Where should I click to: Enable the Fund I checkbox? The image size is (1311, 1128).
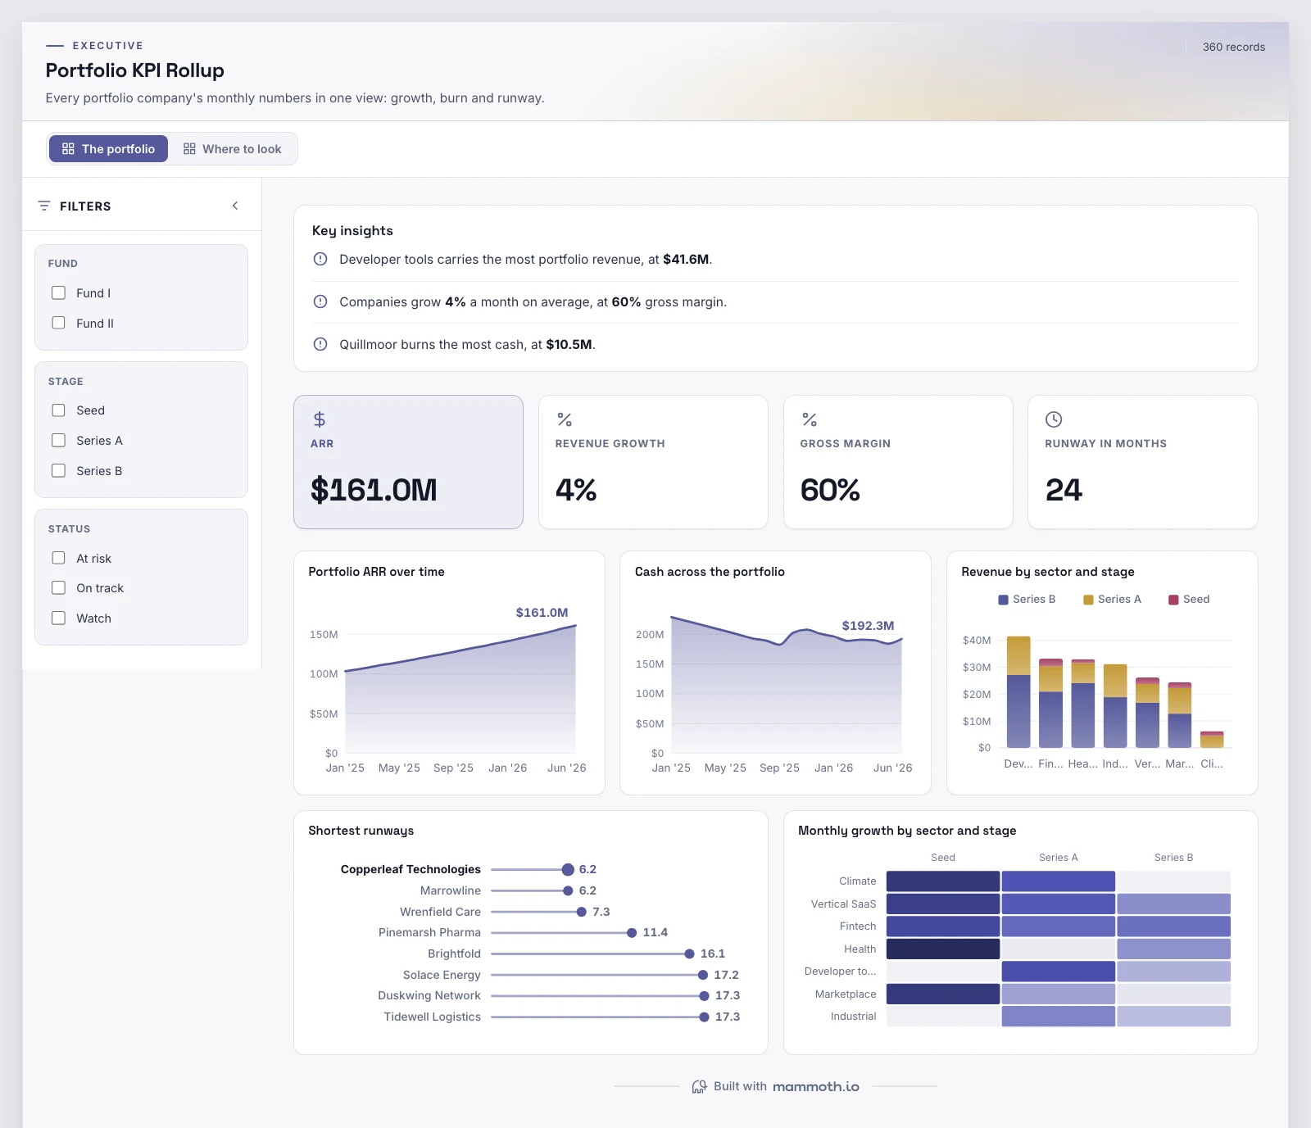[58, 292]
